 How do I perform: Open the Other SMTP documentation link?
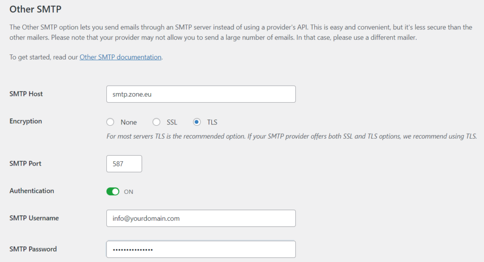click(x=121, y=57)
